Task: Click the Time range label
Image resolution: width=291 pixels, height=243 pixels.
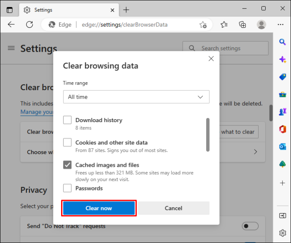Action: click(75, 83)
